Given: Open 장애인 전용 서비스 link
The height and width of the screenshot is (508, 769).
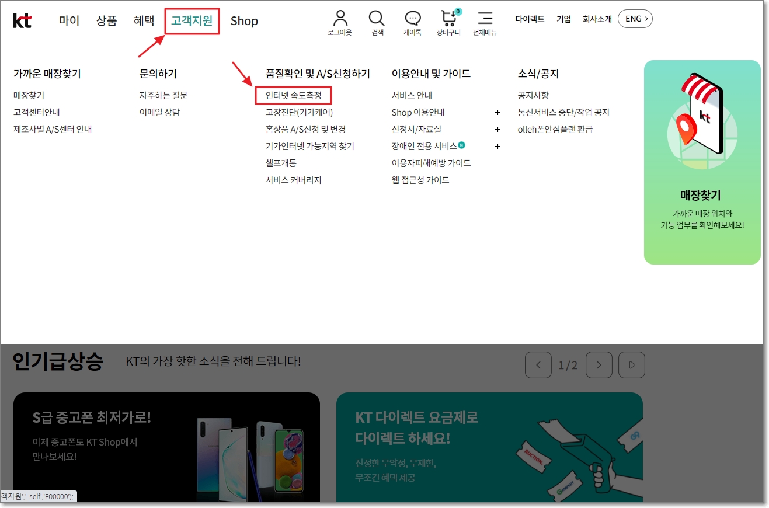Looking at the screenshot, I should 424,146.
